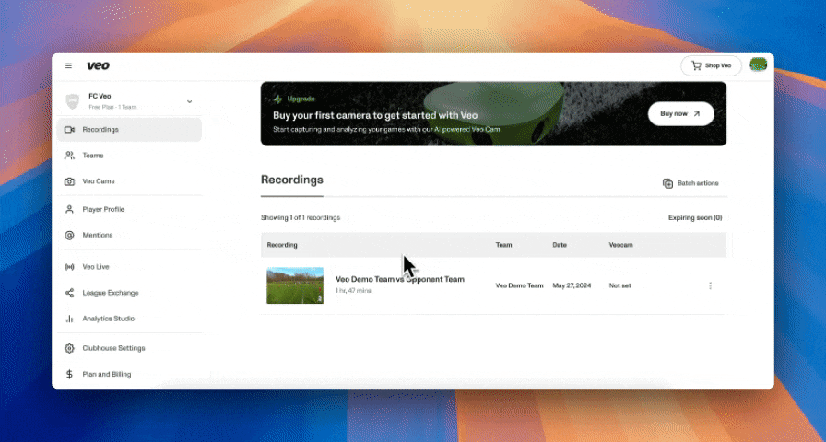Click the 1 hr, 47 mins duration text
The height and width of the screenshot is (442, 826).
(353, 290)
